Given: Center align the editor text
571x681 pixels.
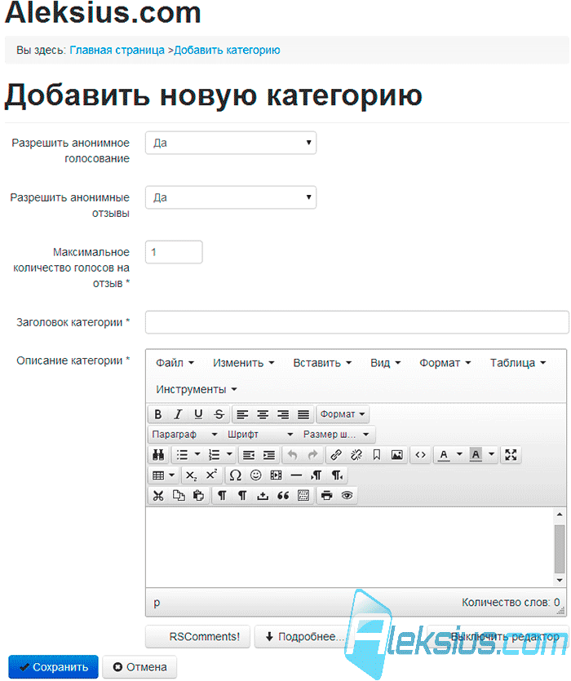Looking at the screenshot, I should pos(263,414).
